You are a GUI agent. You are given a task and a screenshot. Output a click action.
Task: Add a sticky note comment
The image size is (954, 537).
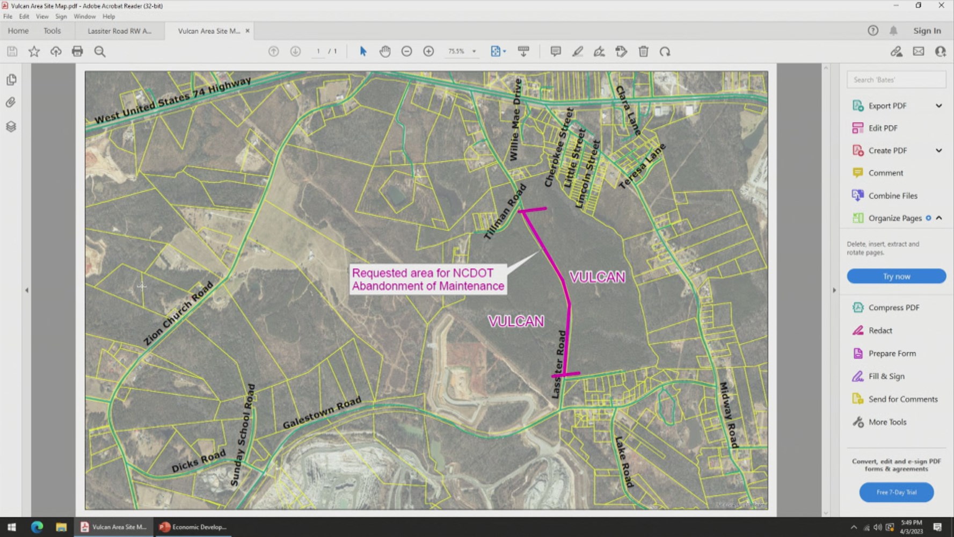(556, 52)
